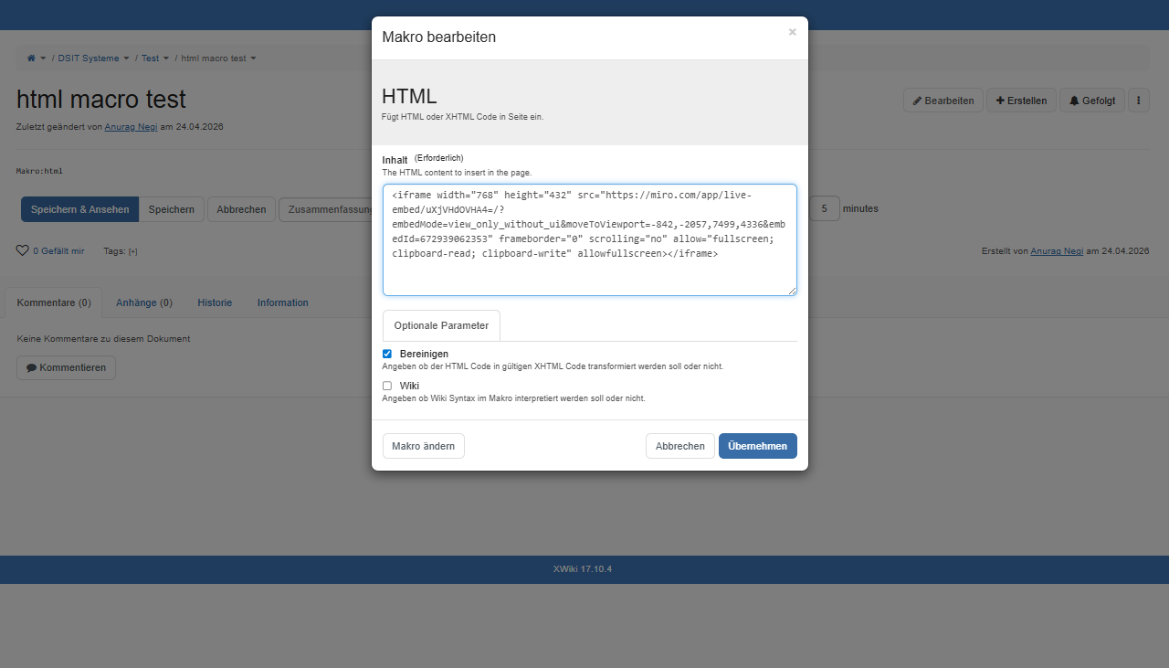The image size is (1169, 668).
Task: Expand the html macro test breadcrumb dropdown
Action: [253, 58]
